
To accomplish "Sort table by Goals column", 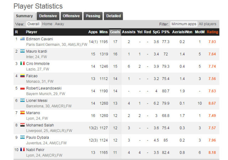I will (115, 32).
